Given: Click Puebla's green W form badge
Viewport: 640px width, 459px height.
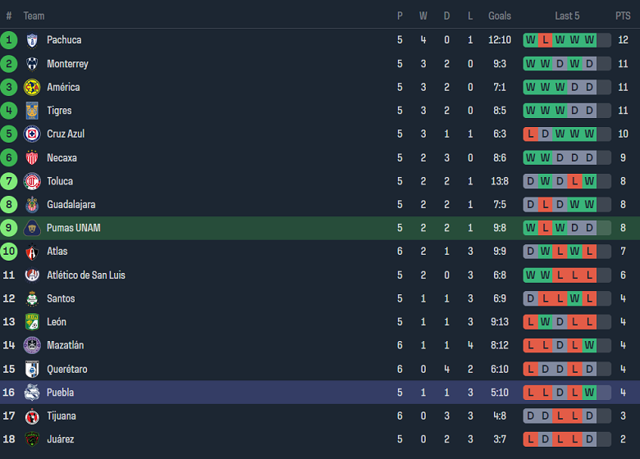Looking at the screenshot, I should coord(589,393).
